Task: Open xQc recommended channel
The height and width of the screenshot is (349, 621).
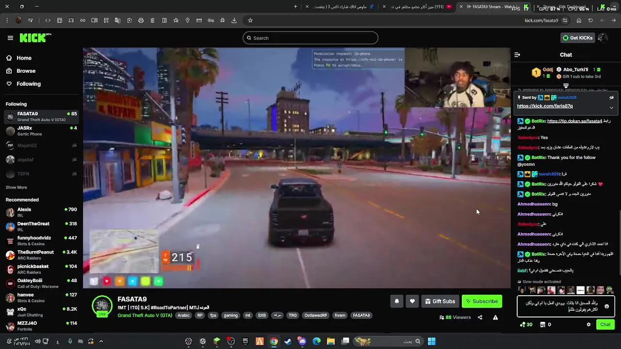Action: pos(41,312)
